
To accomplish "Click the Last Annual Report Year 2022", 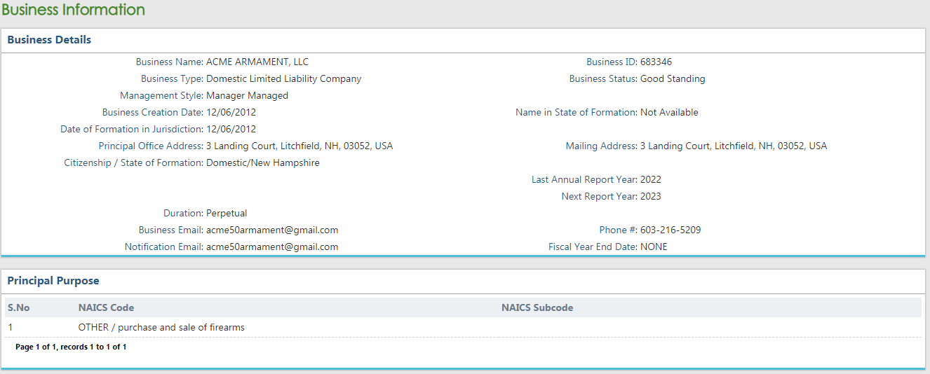I will coord(650,179).
